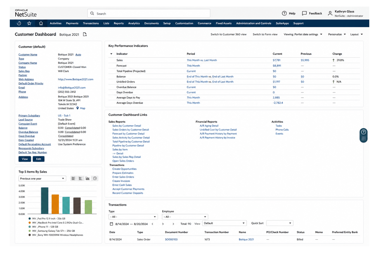The height and width of the screenshot is (253, 379).
Task: Open the calendar icon beside the date range
Action: tap(111, 224)
